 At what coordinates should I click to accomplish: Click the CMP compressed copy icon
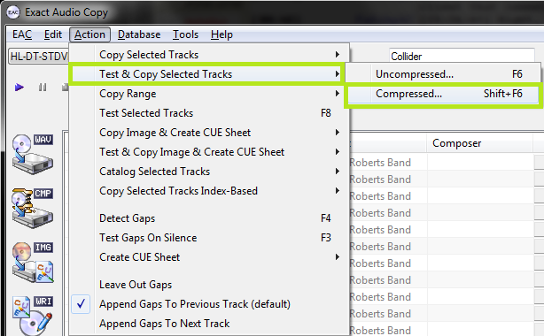tap(33, 208)
